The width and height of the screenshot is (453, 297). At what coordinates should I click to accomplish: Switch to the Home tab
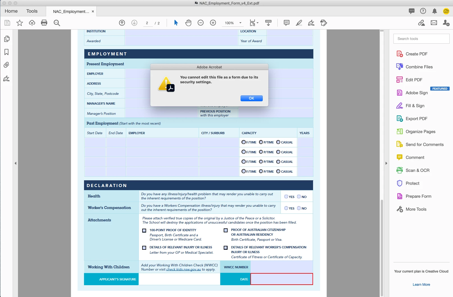click(11, 11)
